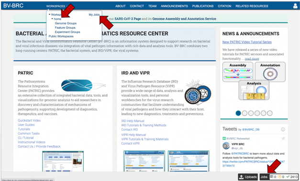Open the user account profile icon
This screenshot has width=300, height=181.
[295, 6]
